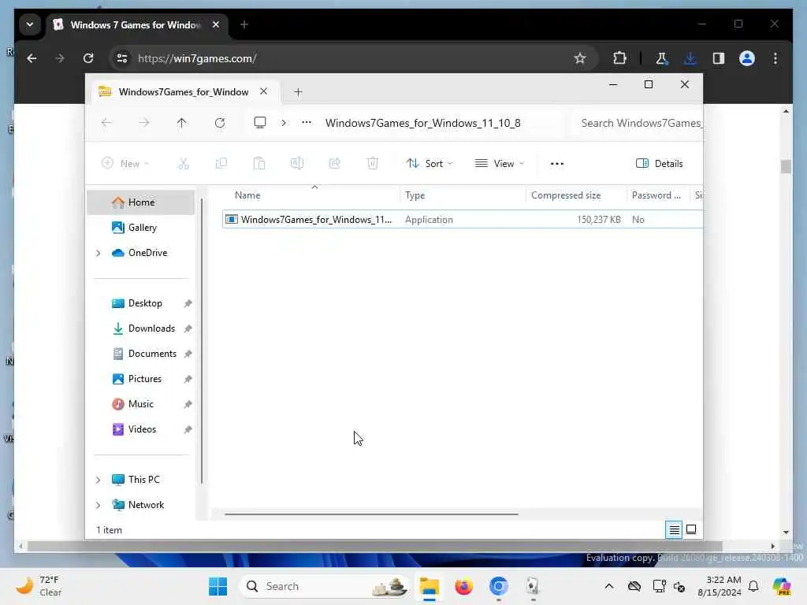
Task: Open Firefox from the taskbar
Action: pos(463,586)
